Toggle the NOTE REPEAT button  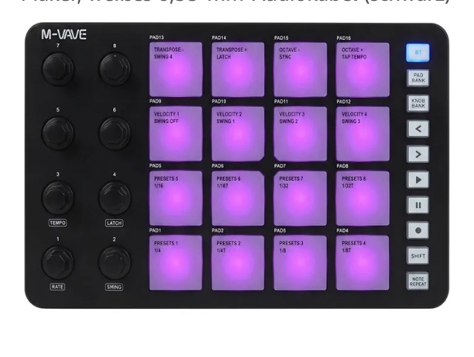pos(418,281)
